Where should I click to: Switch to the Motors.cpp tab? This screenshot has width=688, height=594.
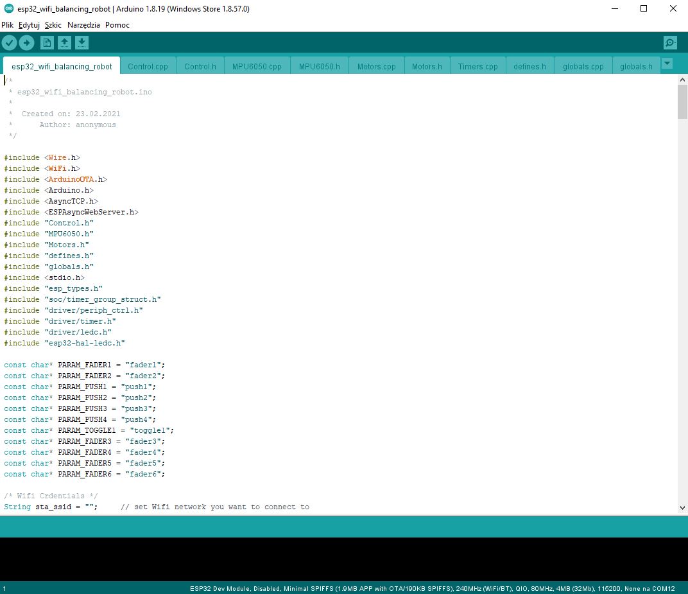pyautogui.click(x=377, y=66)
